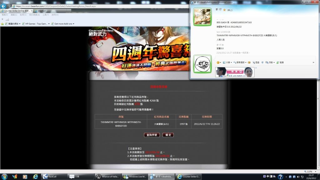Launch Windows Live Messenger pinned taskbar icon
This screenshot has height=180, width=320.
15,177
